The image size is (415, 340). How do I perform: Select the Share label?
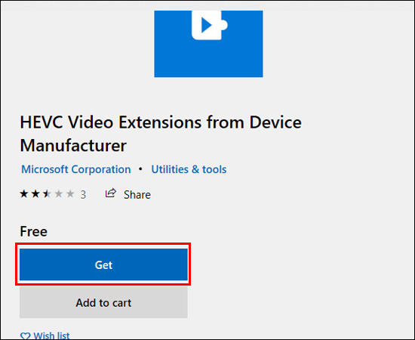137,195
